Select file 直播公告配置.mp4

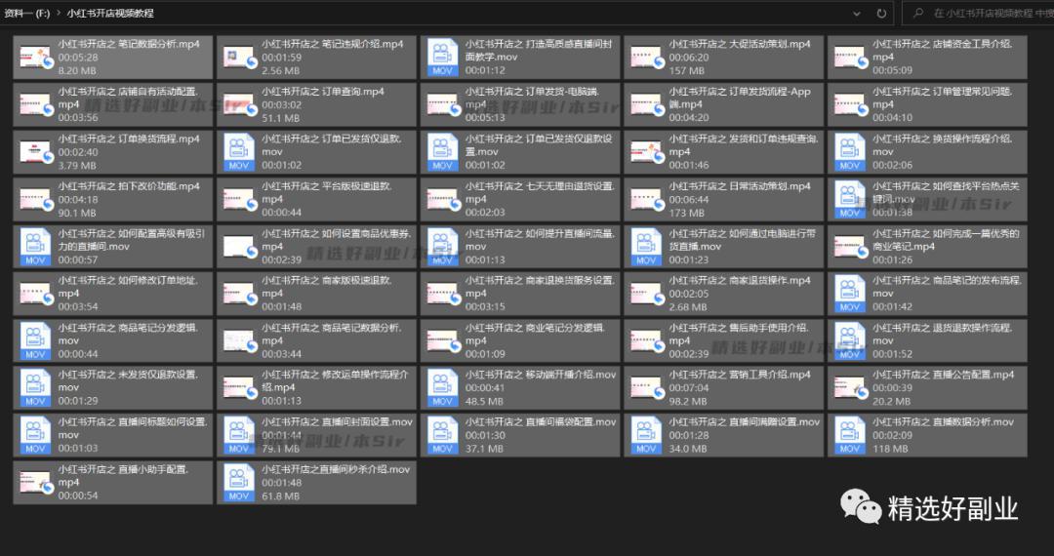tap(927, 388)
